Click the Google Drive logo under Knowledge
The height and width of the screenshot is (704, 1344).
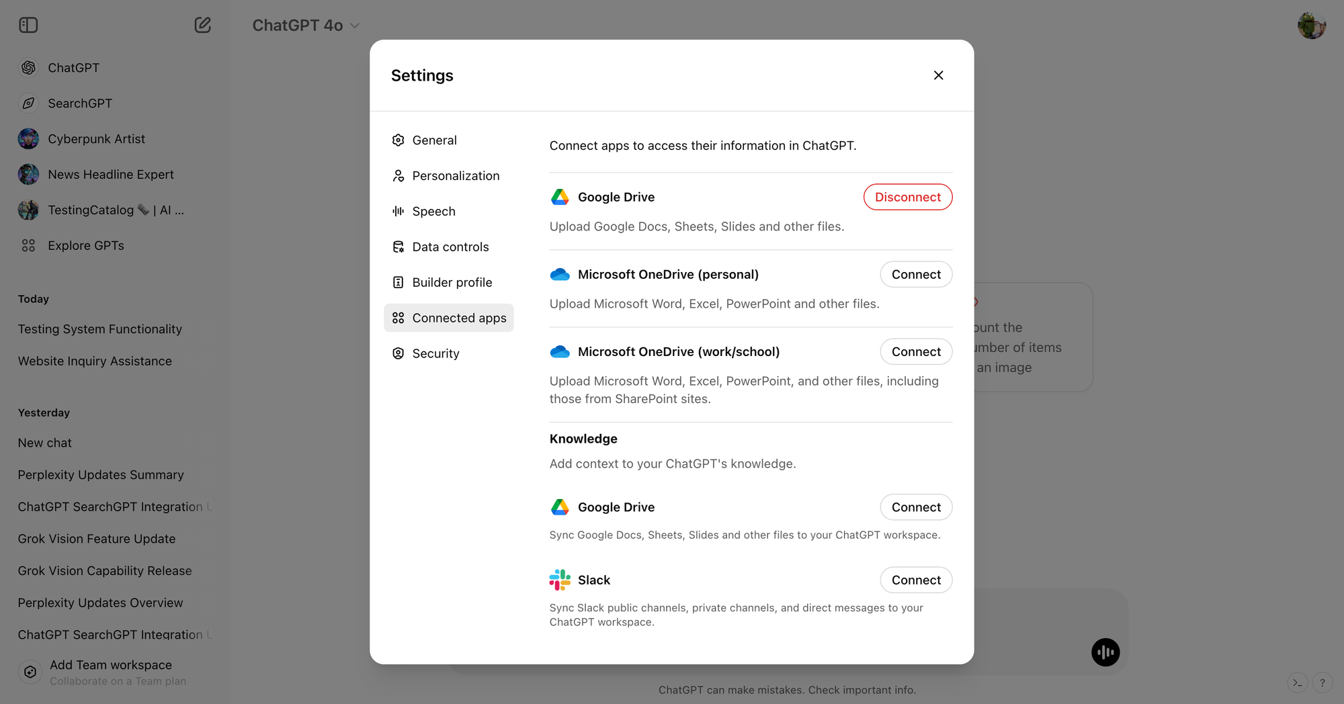click(x=560, y=507)
